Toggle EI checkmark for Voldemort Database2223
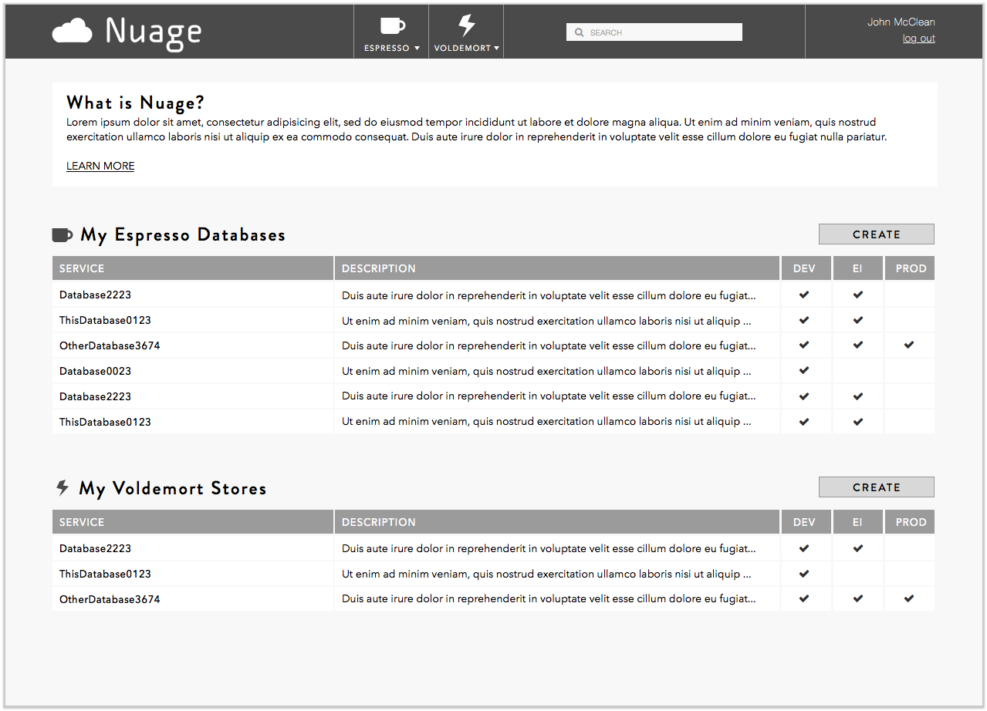 [858, 548]
